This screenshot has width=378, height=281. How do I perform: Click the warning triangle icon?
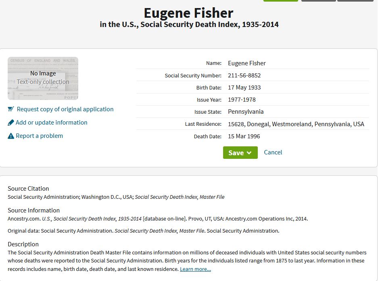11,136
